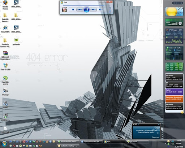Open the Windows Start orb
This screenshot has width=185, height=148.
click(4, 144)
